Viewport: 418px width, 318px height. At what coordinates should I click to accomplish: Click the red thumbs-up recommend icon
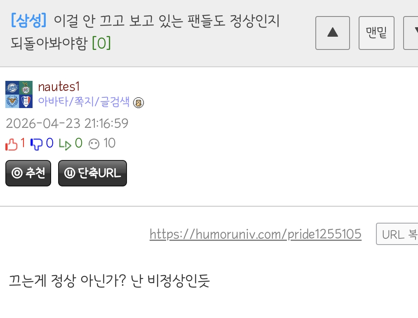point(11,144)
